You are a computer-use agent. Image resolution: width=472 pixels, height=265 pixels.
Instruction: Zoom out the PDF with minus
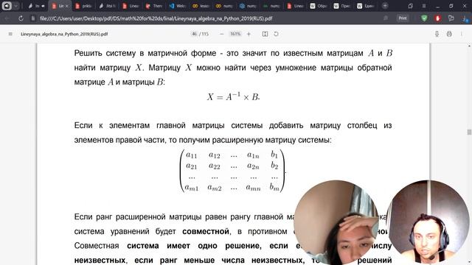point(221,34)
